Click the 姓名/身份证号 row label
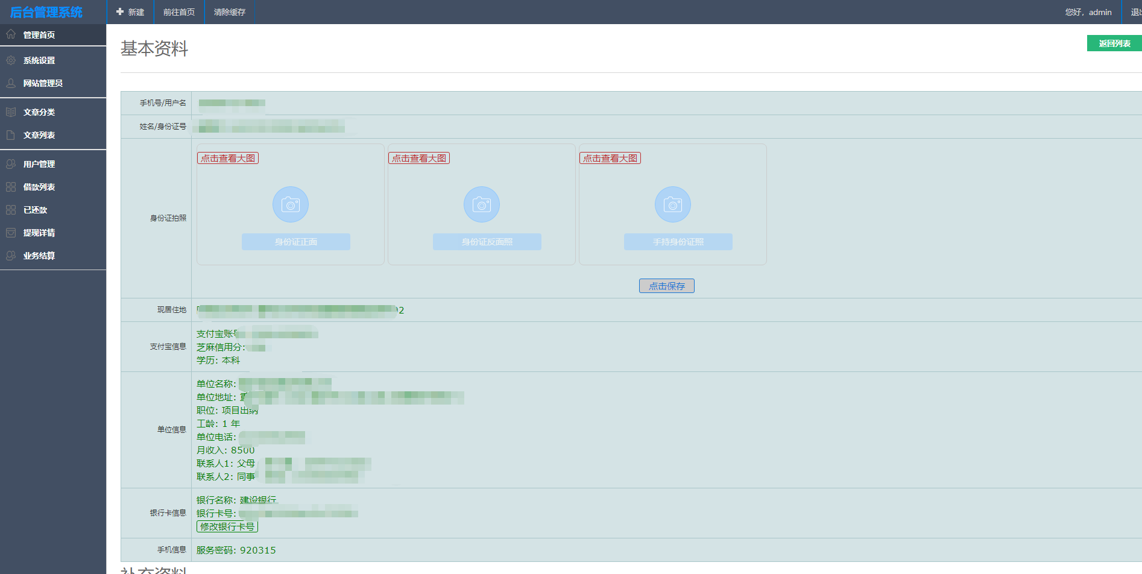Image resolution: width=1142 pixels, height=574 pixels. [x=163, y=126]
